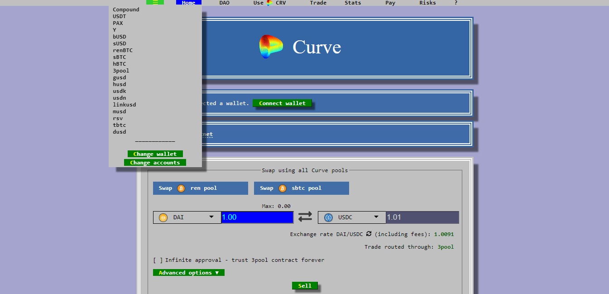Refresh the DAI/USDC exchange rate icon
609x294 pixels.
pos(369,234)
